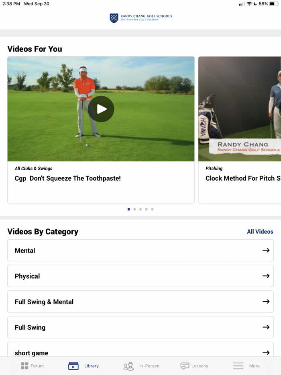Tap the In-Person people icon

(x=128, y=366)
